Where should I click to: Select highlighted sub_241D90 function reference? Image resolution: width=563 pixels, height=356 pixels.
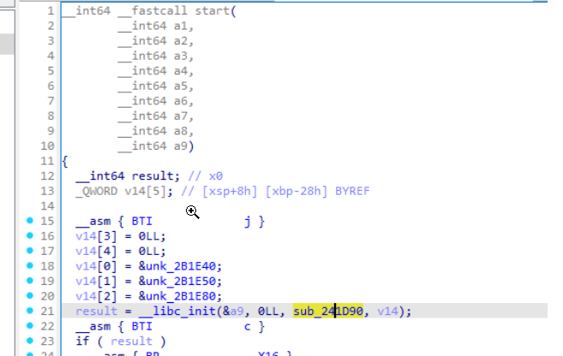tap(328, 311)
